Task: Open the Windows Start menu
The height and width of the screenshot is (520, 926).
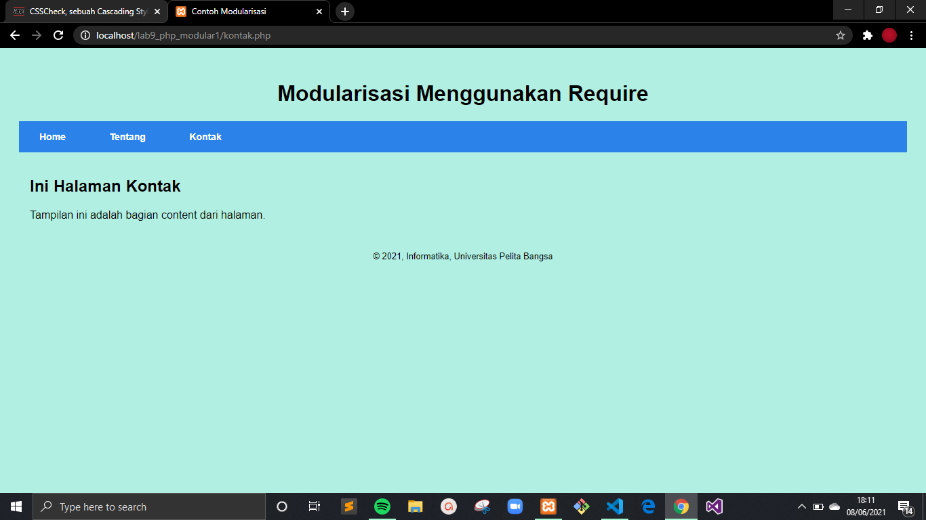Action: [14, 506]
